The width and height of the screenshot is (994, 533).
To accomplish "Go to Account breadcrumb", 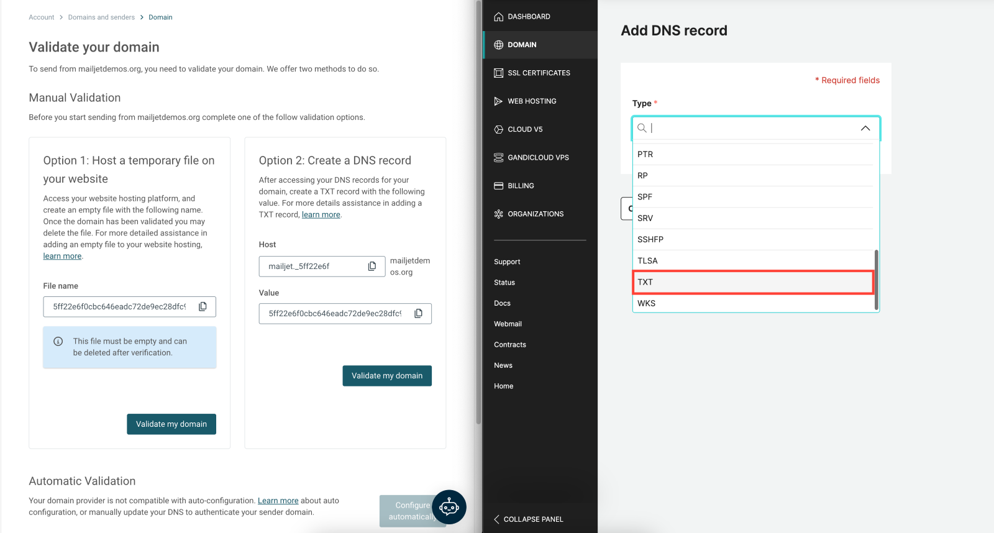I will point(42,17).
